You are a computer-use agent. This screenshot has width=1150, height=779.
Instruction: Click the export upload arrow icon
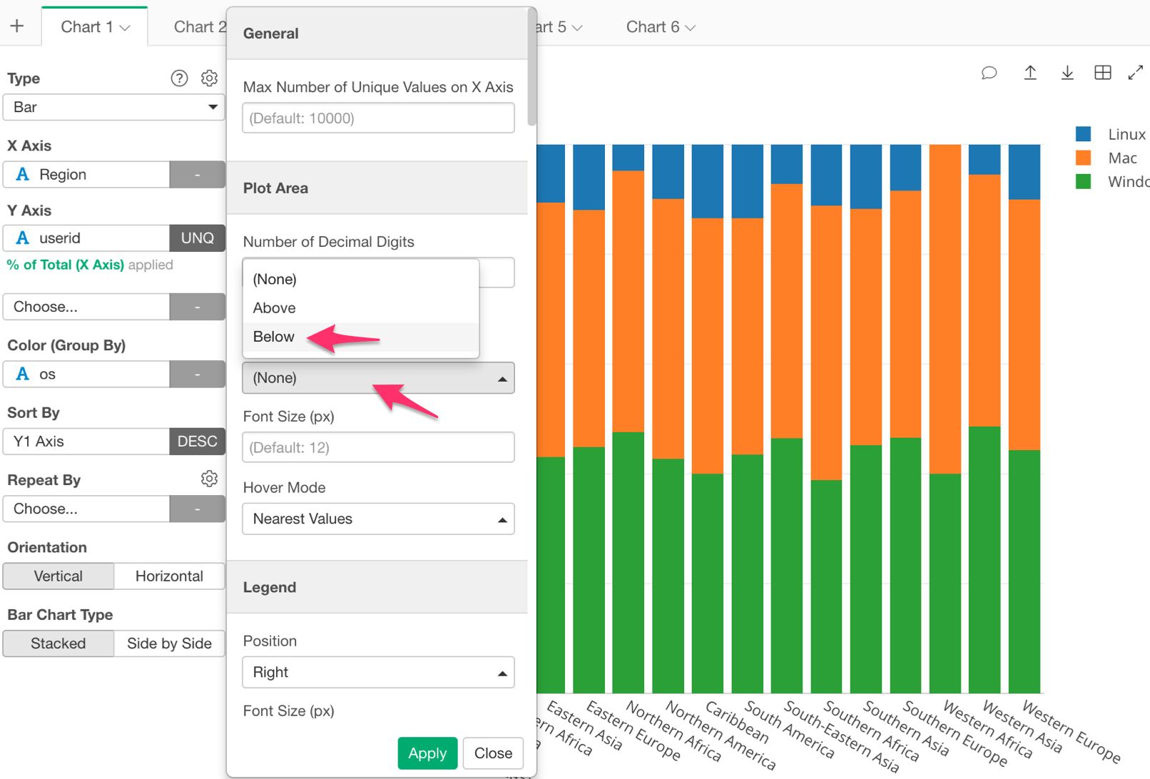1029,73
